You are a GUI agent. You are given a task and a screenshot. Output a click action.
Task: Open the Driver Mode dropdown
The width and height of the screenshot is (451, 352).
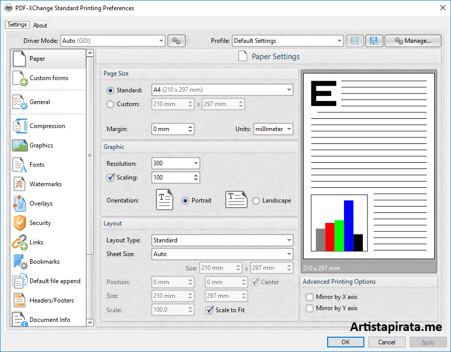click(x=161, y=41)
